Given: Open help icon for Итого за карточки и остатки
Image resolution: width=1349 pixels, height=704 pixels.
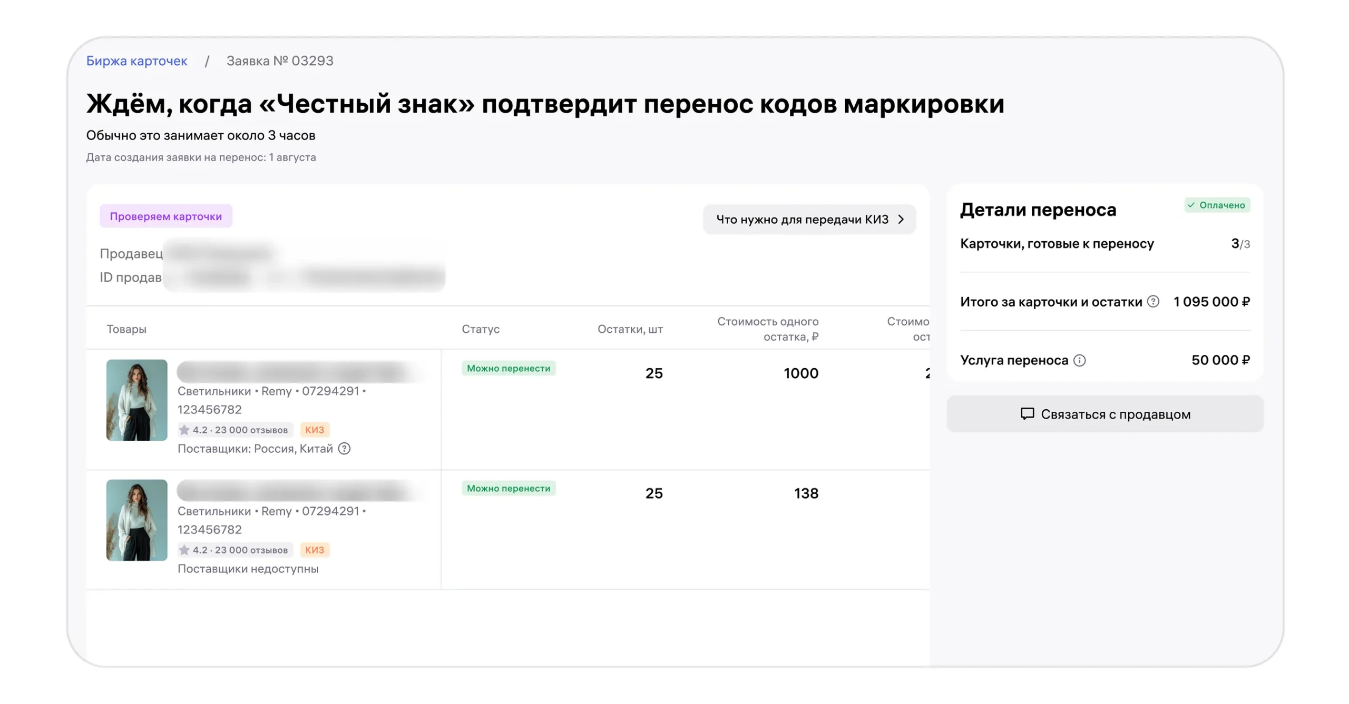Looking at the screenshot, I should pyautogui.click(x=1153, y=301).
